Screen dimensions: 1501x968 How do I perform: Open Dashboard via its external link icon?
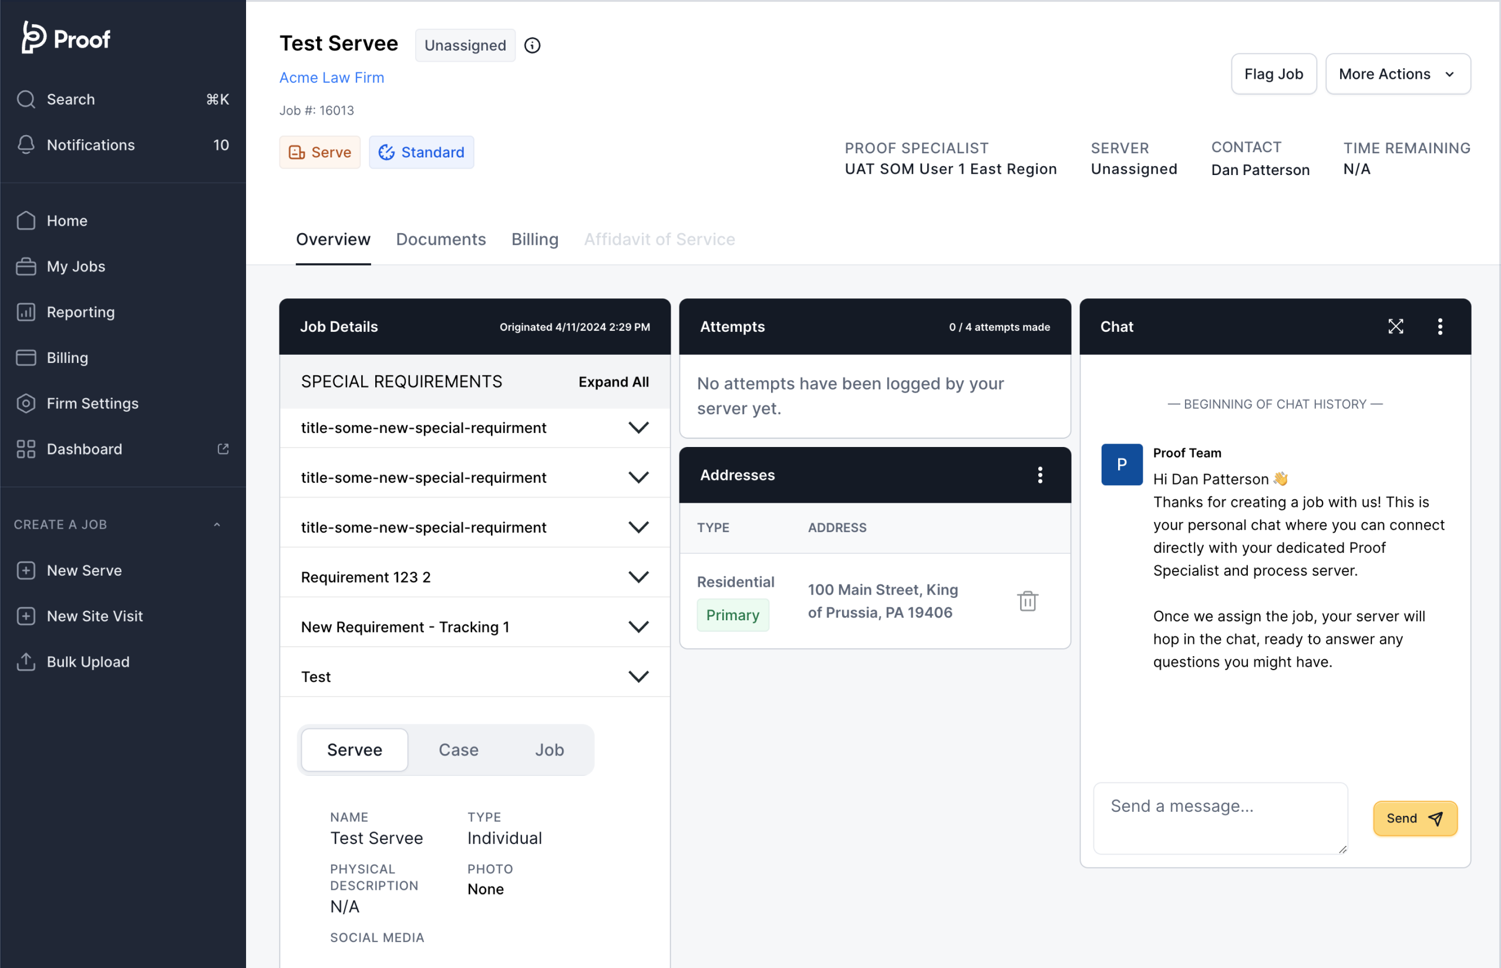(x=223, y=448)
